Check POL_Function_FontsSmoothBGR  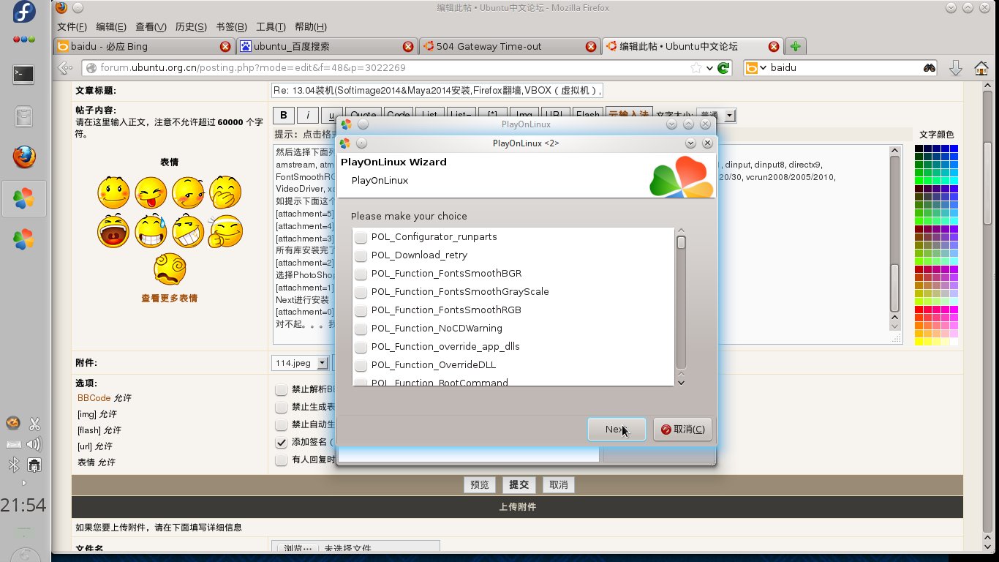361,274
